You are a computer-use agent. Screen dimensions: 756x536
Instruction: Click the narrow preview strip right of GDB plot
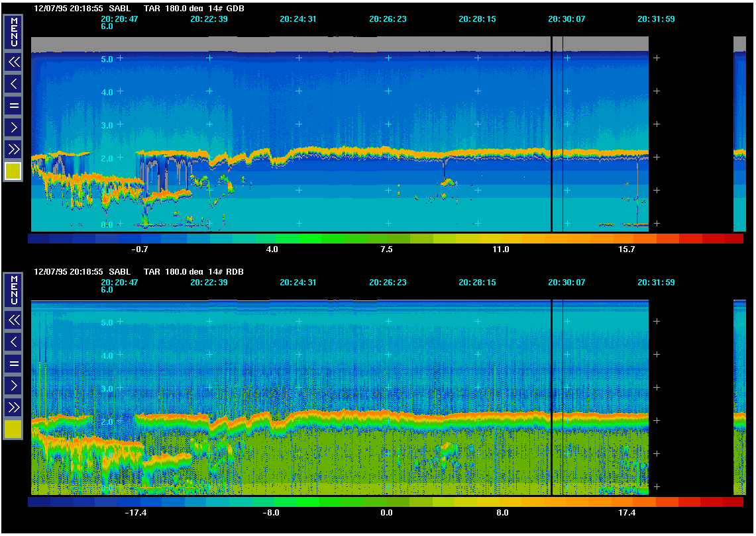[739, 132]
